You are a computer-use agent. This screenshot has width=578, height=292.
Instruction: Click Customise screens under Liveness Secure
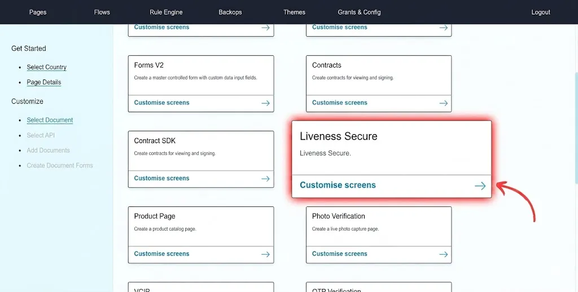(x=338, y=185)
